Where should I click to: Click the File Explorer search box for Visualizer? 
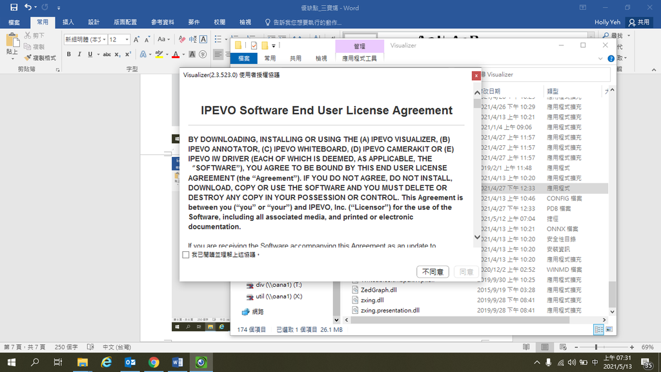pos(545,75)
